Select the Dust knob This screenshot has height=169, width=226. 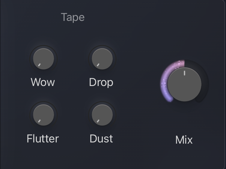point(102,115)
